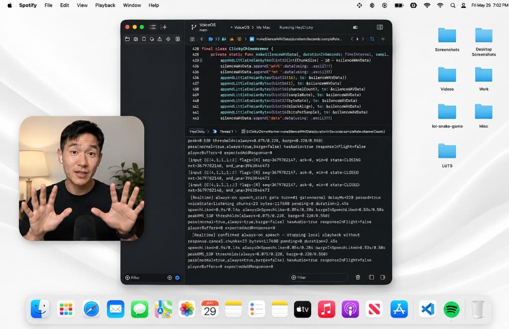Open Spotlight search in menu bar
The image size is (509, 329).
click(452, 5)
